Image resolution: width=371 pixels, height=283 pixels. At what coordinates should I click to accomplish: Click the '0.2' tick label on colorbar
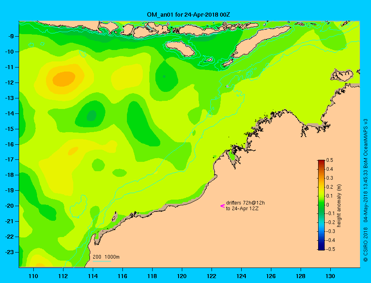tap(330, 187)
